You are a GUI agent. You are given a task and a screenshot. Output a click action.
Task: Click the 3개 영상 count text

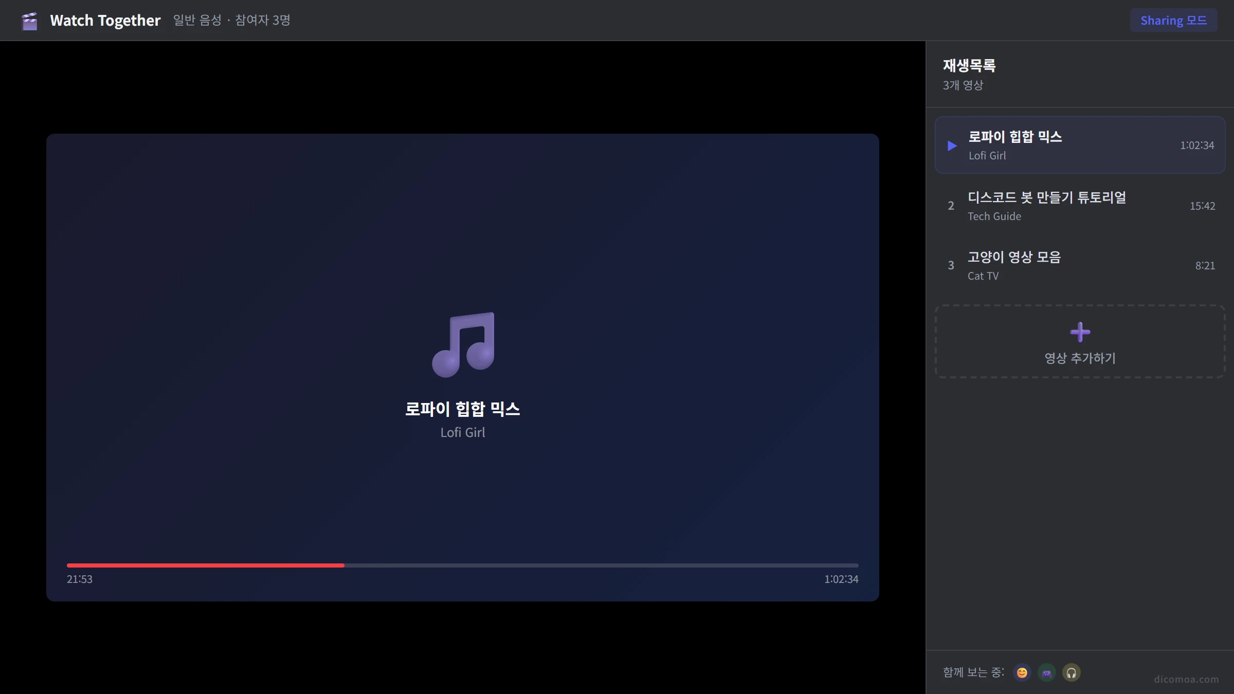[963, 85]
